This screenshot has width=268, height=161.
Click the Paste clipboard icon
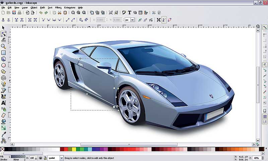(x=65, y=13)
